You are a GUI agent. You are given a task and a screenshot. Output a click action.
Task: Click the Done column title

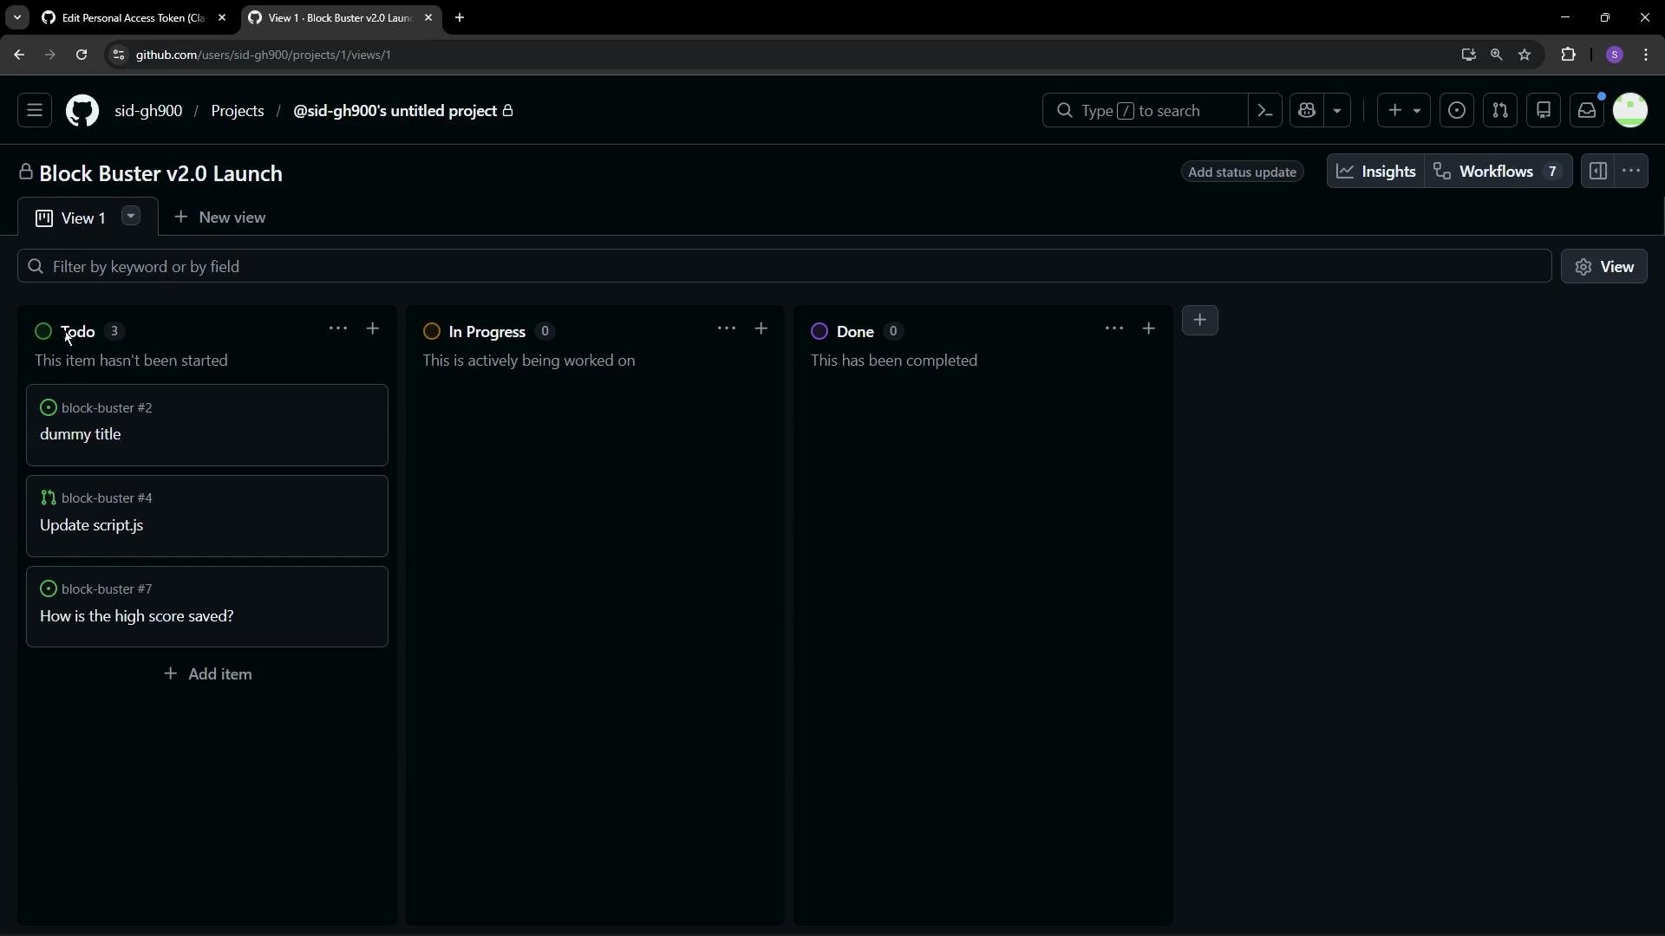tap(855, 332)
